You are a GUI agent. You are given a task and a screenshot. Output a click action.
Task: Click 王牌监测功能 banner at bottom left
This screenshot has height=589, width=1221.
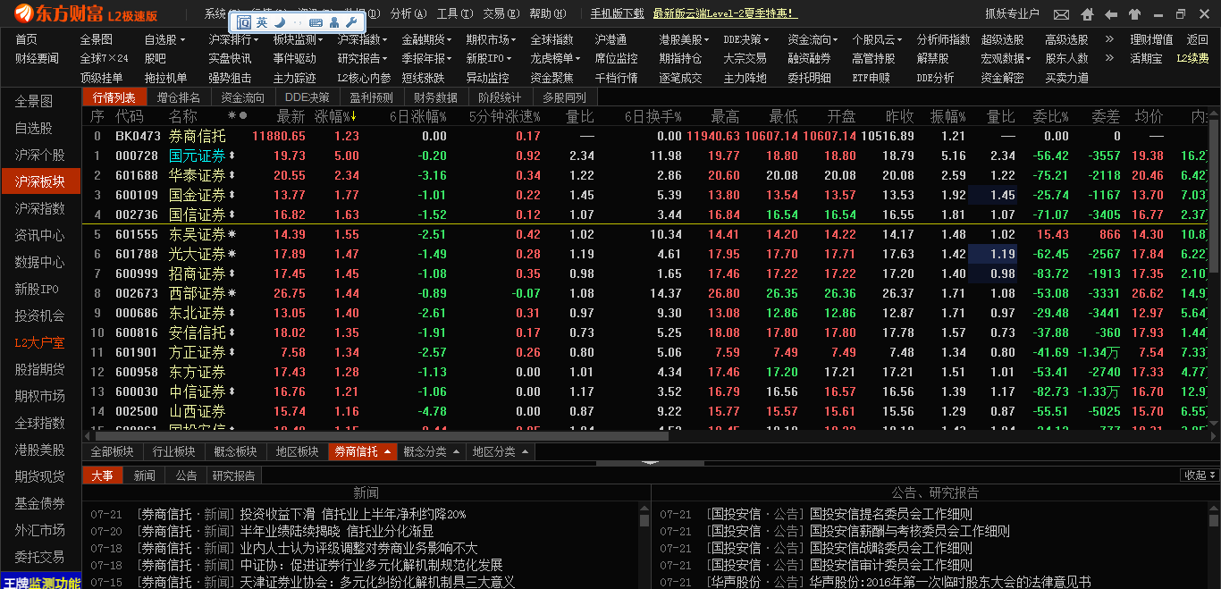tap(40, 581)
